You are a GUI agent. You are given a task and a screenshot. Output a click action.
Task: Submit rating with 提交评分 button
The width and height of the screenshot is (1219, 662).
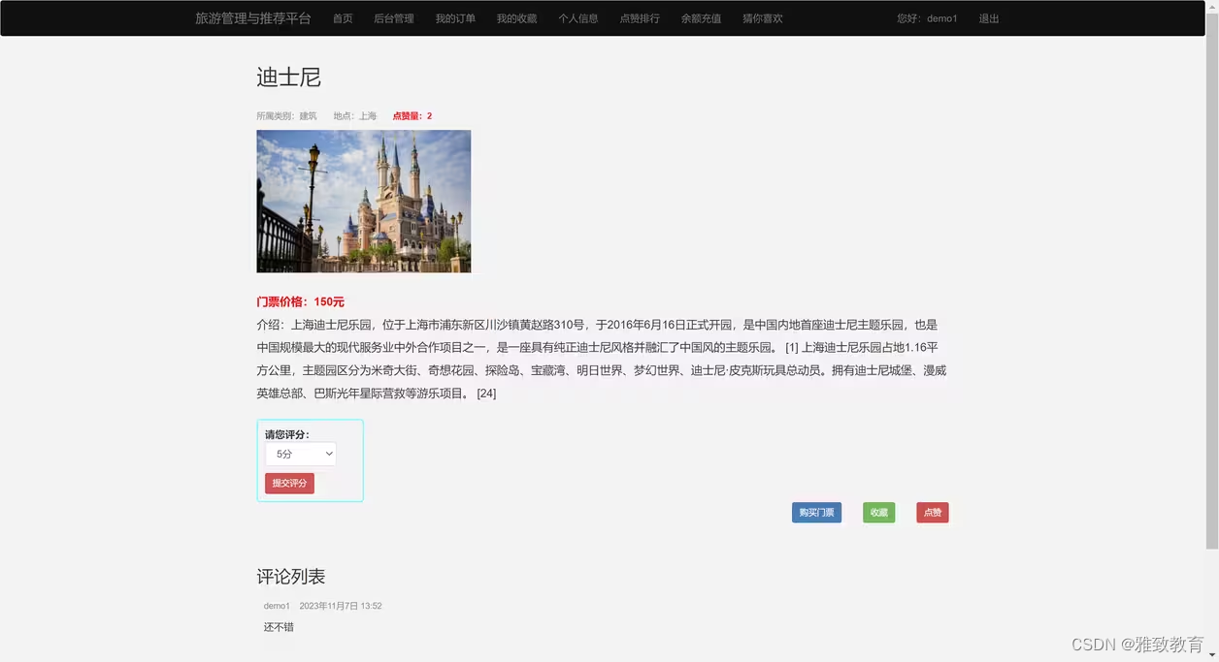click(289, 483)
